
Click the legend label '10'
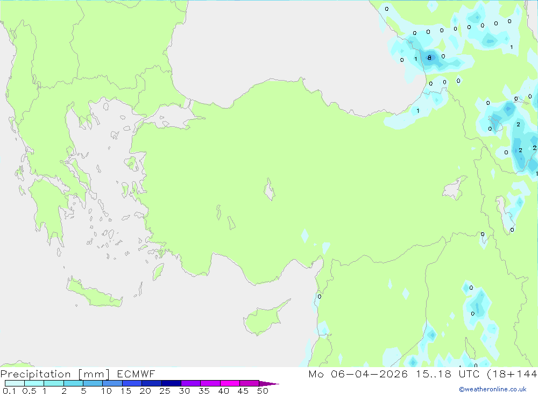[107, 391]
